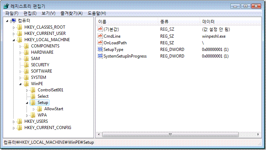Click HKEY_CURRENT_CONFIG folder icon
The width and height of the screenshot is (266, 150).
click(x=20, y=127)
